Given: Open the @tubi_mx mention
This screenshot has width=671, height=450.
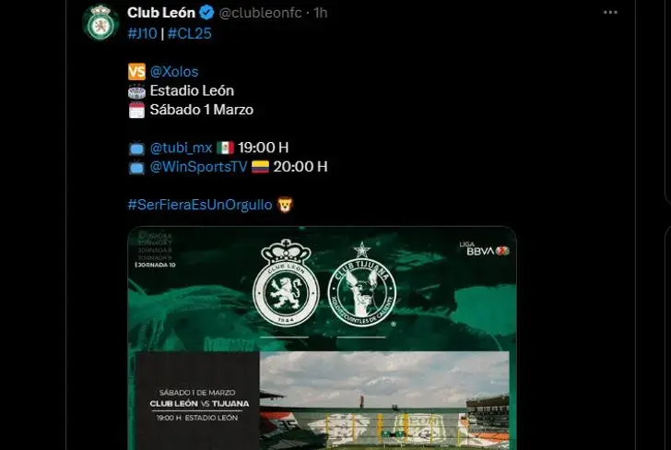Looking at the screenshot, I should (181, 148).
